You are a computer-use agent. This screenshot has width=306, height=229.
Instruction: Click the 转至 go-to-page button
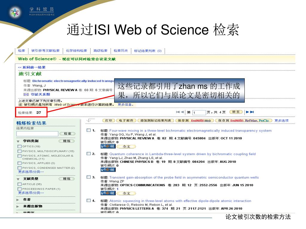[236, 112]
